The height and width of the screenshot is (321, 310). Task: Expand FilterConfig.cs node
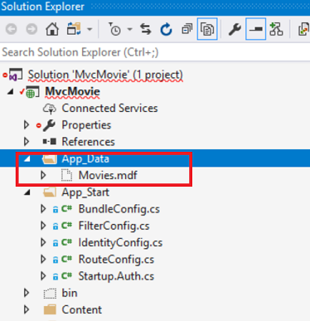43,226
